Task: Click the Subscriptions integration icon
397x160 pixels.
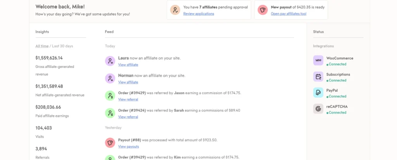Action: [318, 77]
